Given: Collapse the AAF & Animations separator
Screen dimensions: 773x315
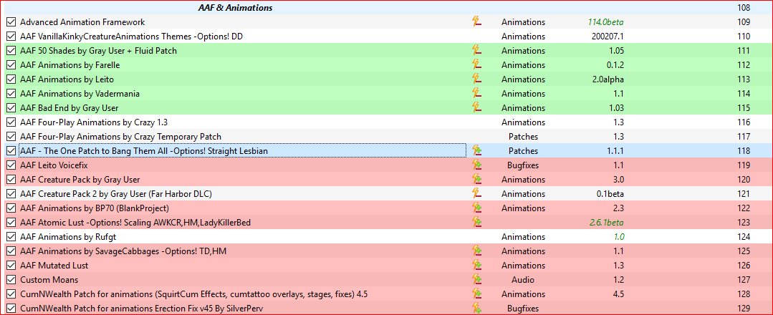Looking at the screenshot, I should (235, 8).
